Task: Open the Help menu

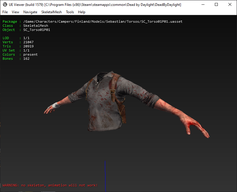Action: click(x=82, y=12)
